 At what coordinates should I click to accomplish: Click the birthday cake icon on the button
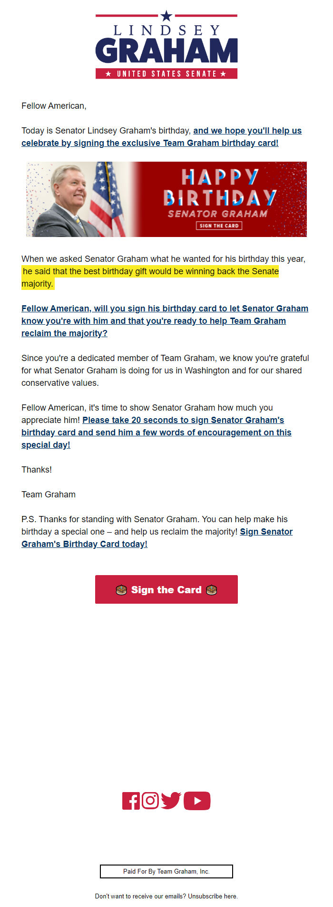(120, 589)
